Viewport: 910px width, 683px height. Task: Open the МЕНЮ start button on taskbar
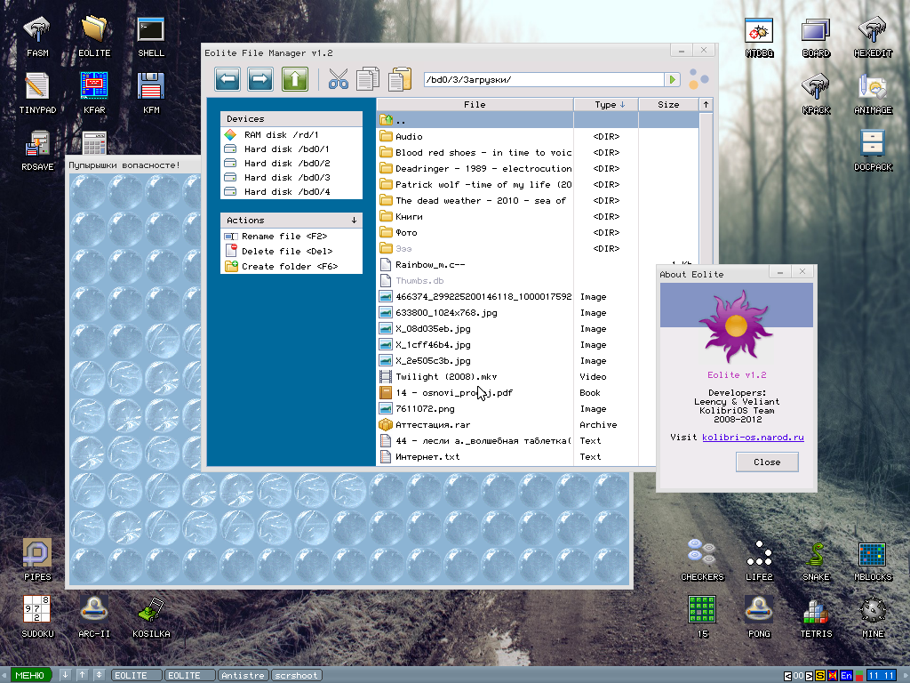[30, 675]
